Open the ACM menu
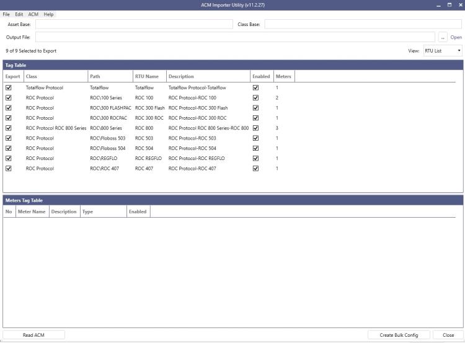This screenshot has height=343, width=465. pyautogui.click(x=33, y=14)
